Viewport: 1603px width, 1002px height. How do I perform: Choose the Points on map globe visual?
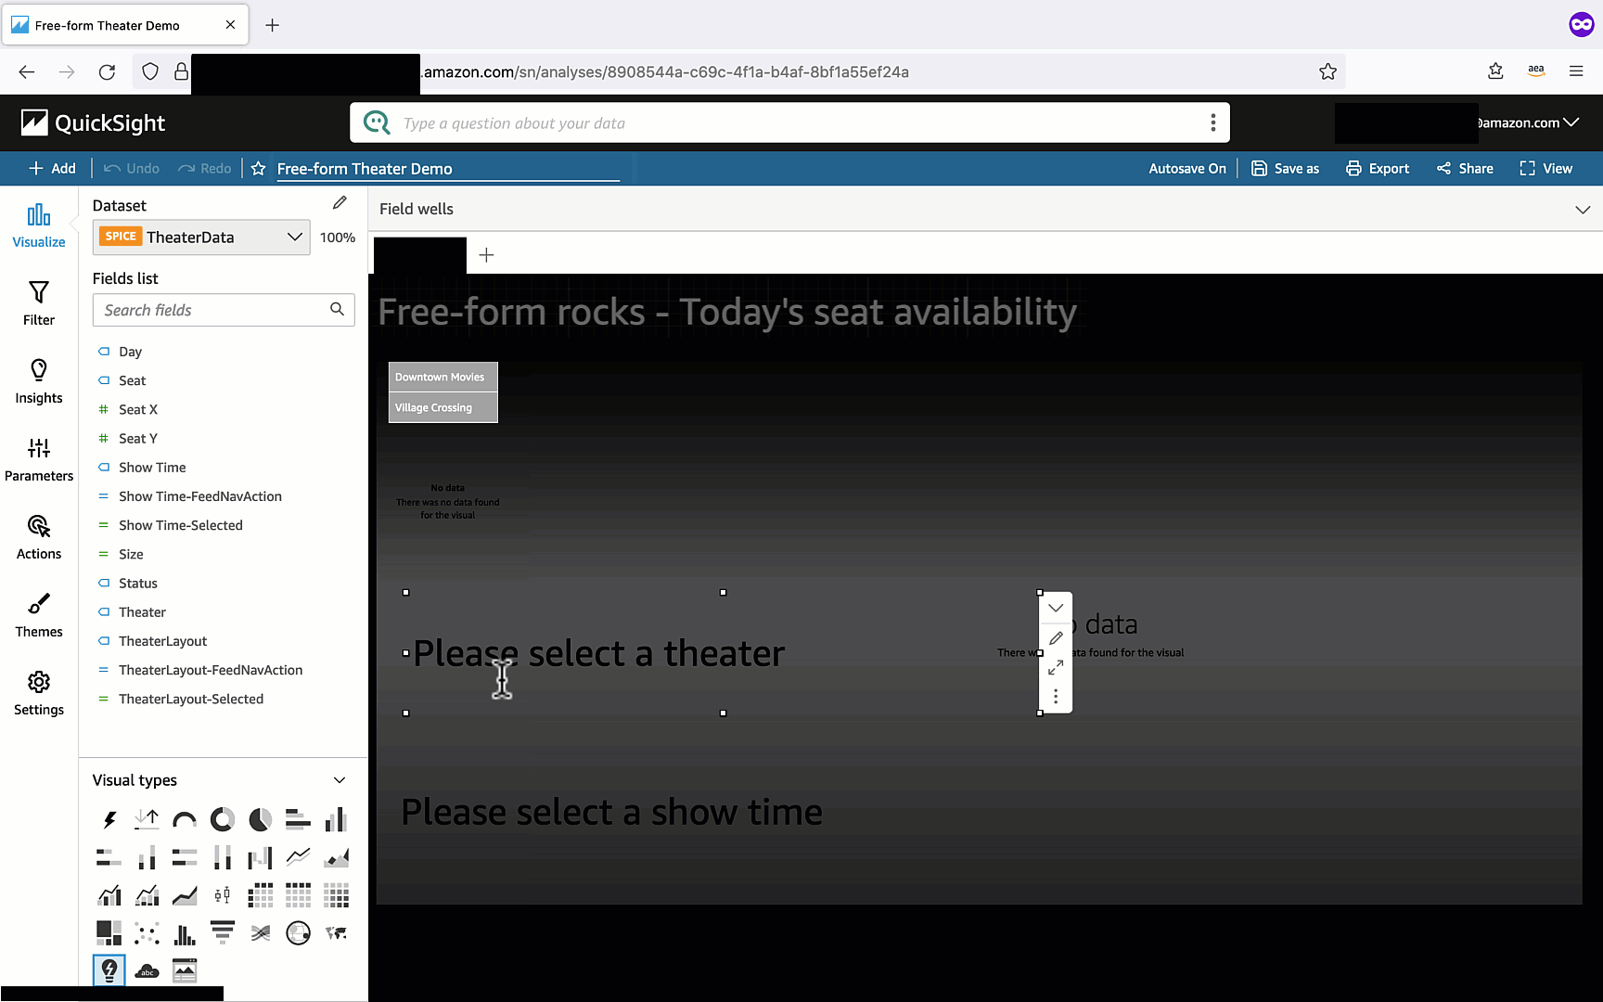(x=298, y=932)
